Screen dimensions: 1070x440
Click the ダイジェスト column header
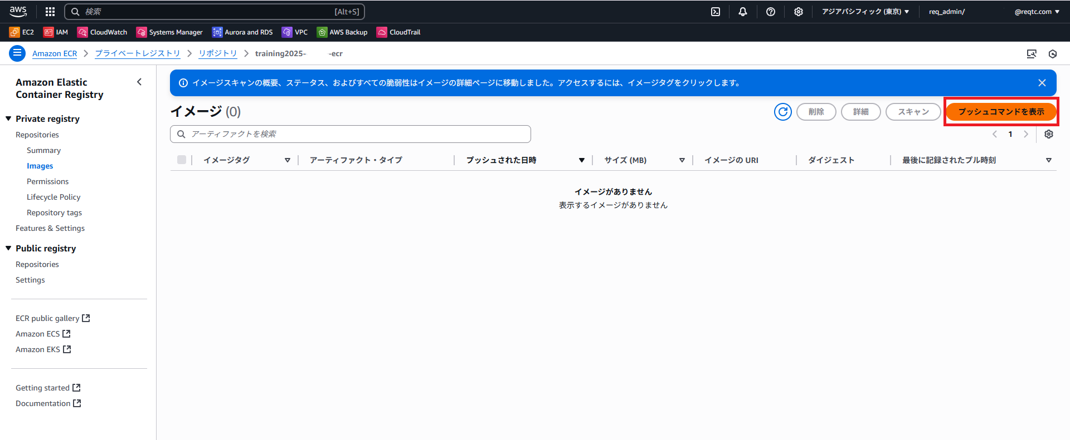831,160
